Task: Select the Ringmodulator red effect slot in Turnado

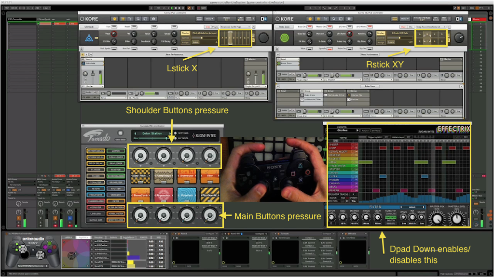Action: [164, 195]
